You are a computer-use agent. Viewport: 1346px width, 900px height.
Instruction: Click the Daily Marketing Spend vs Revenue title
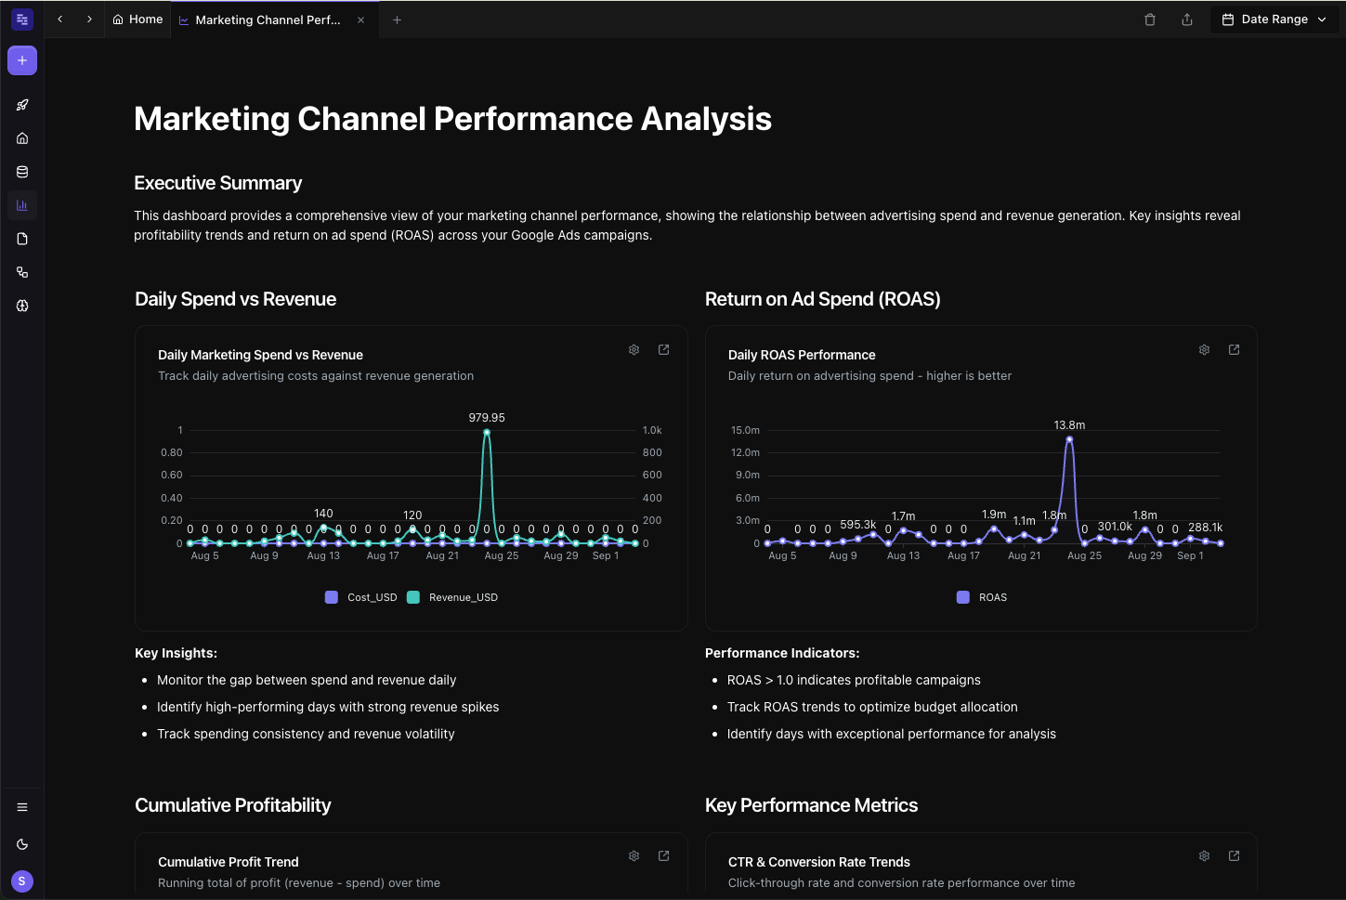pyautogui.click(x=260, y=355)
